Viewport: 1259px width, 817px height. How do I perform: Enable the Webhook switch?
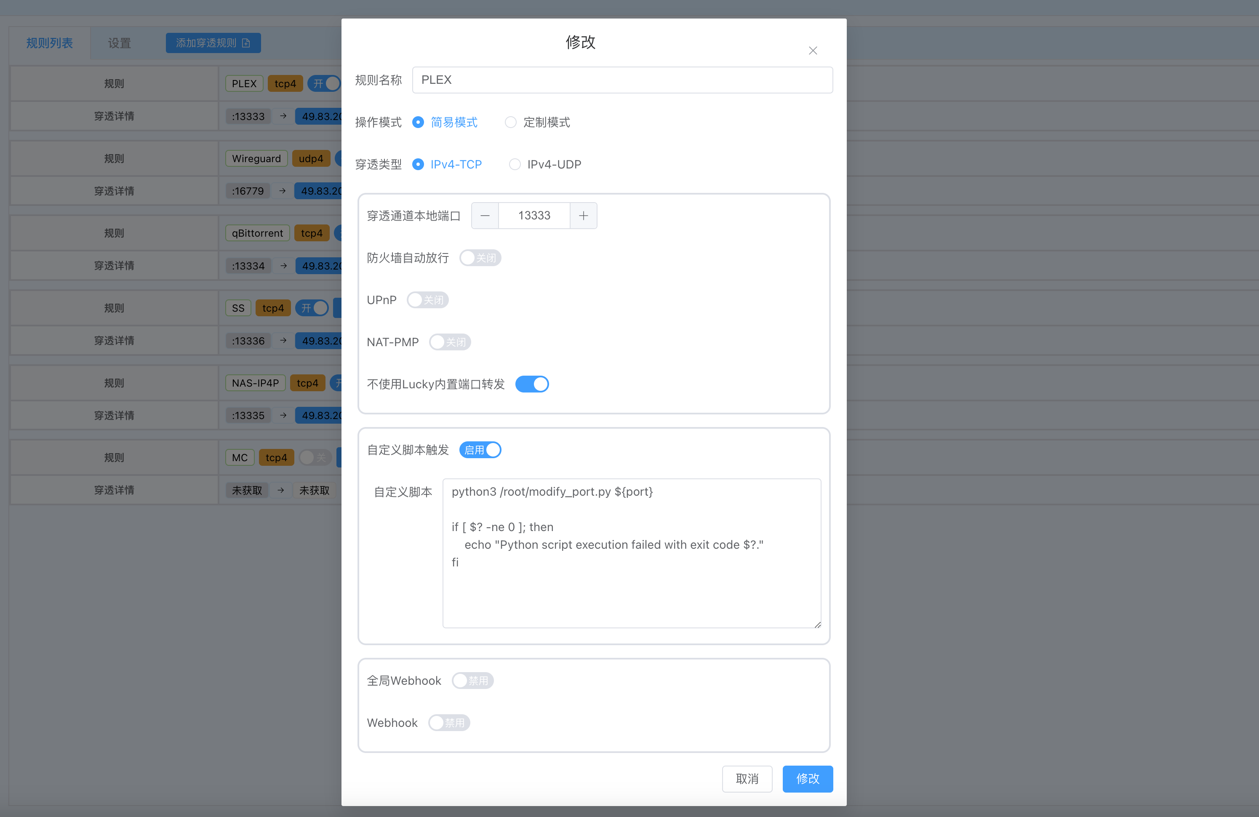(449, 723)
